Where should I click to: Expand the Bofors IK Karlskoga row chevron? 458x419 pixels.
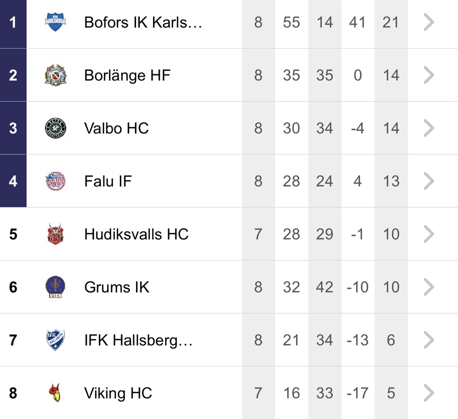(x=428, y=22)
